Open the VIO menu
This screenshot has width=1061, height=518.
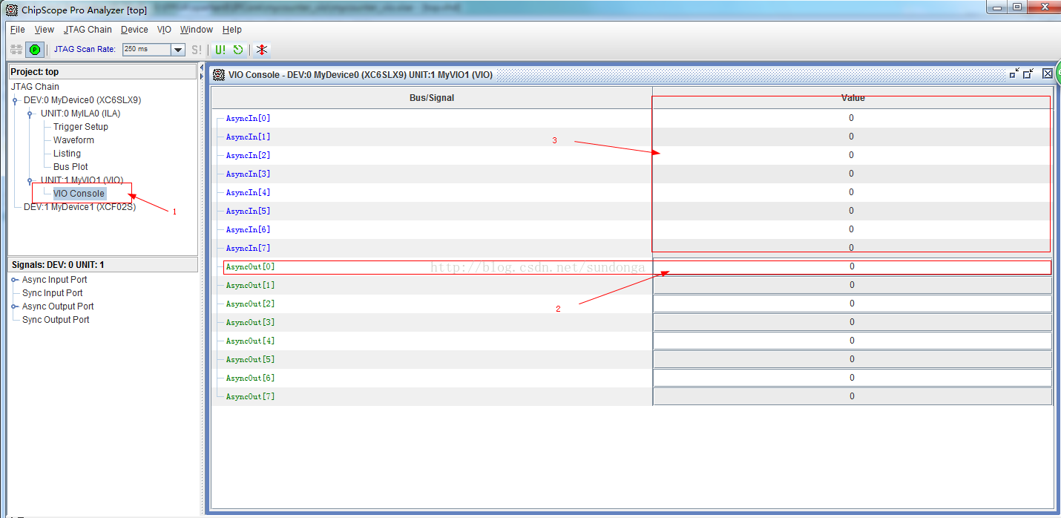[x=164, y=30]
